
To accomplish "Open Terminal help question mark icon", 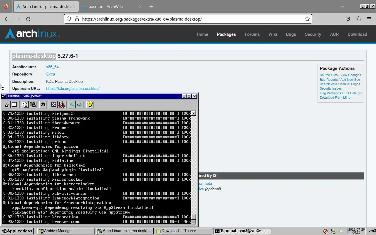I will point(90,105).
